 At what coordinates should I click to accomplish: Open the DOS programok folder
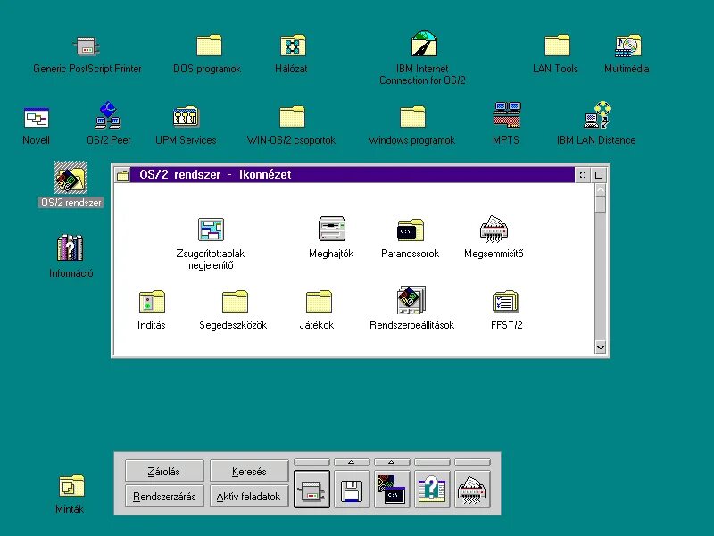pyautogui.click(x=209, y=46)
